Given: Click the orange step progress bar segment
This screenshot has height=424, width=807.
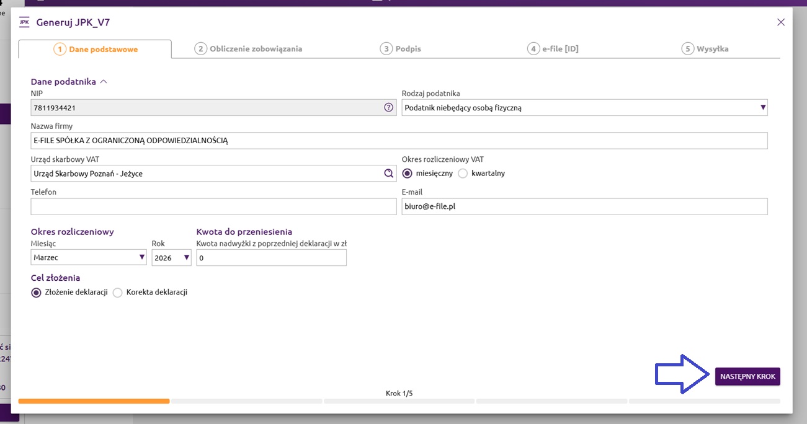Looking at the screenshot, I should click(x=94, y=401).
